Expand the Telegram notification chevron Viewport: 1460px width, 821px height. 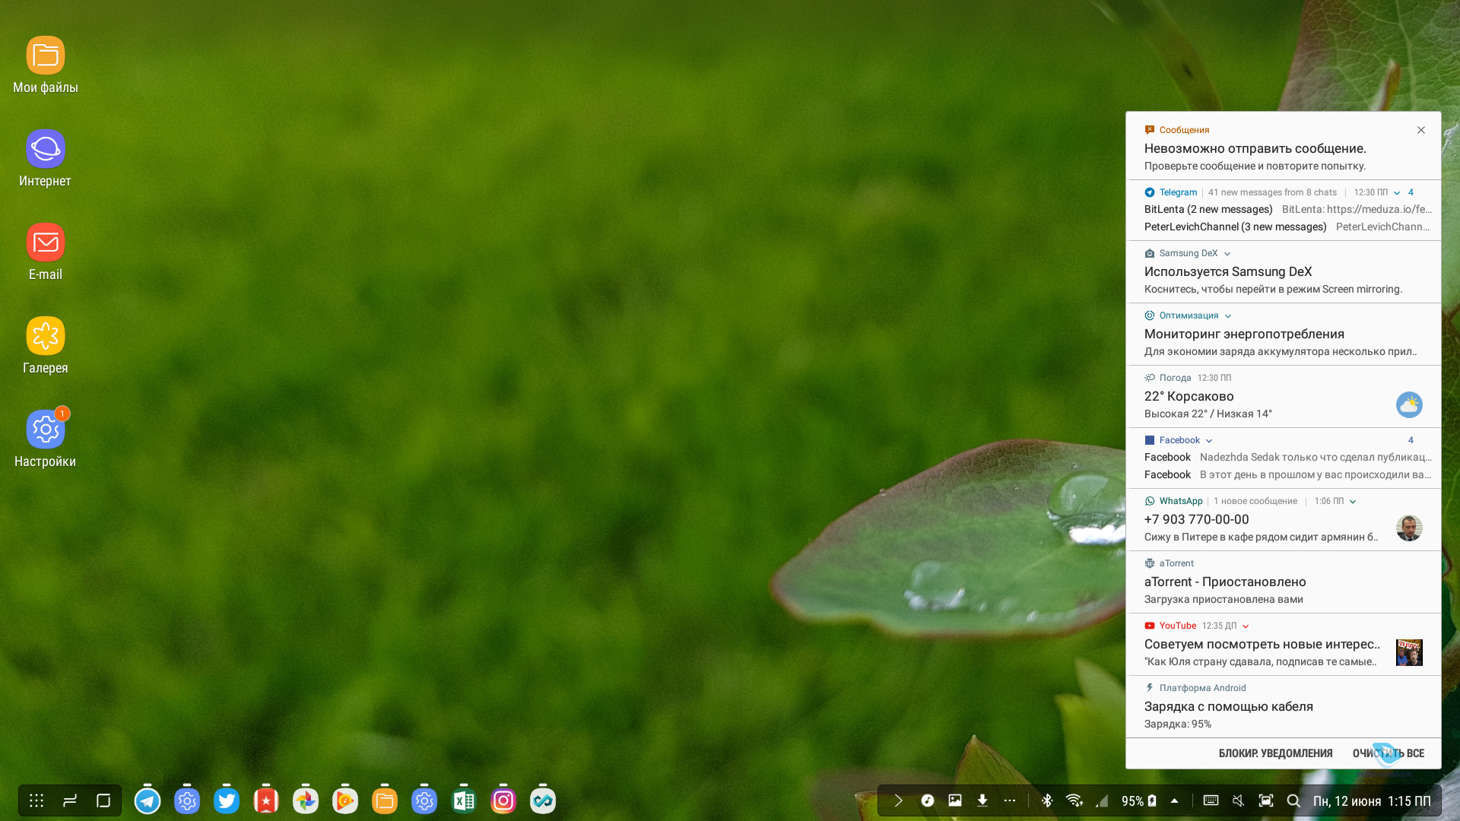tap(1397, 193)
